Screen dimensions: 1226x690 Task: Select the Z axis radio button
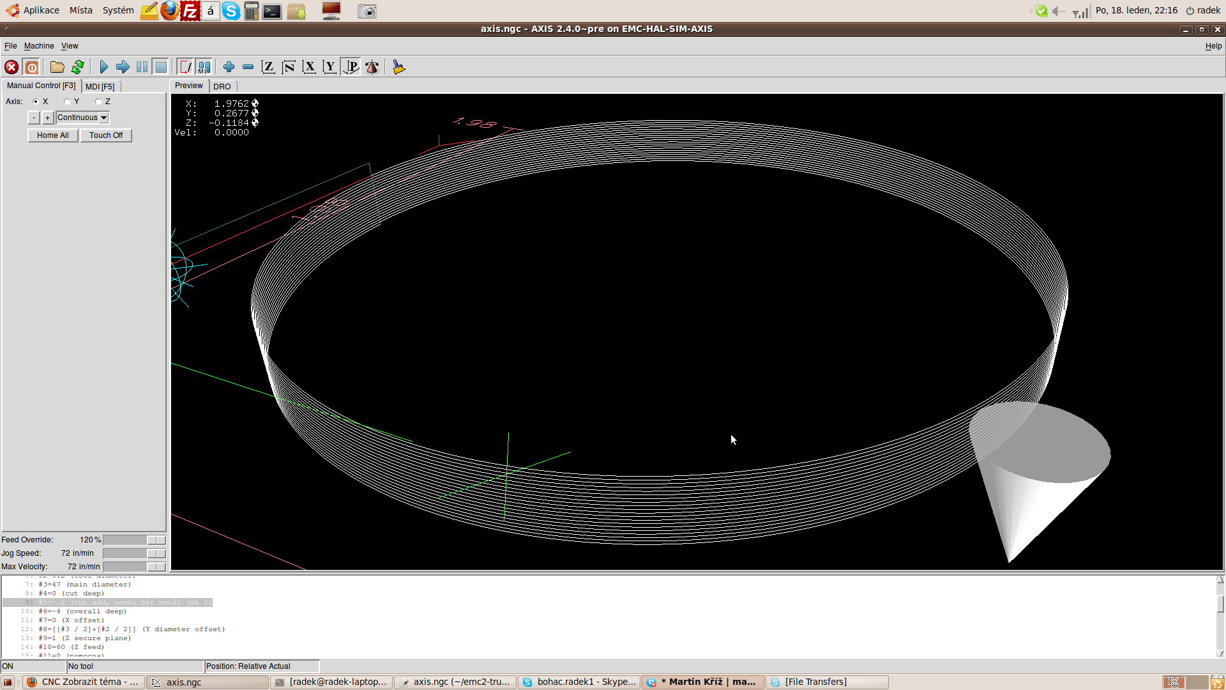click(98, 102)
